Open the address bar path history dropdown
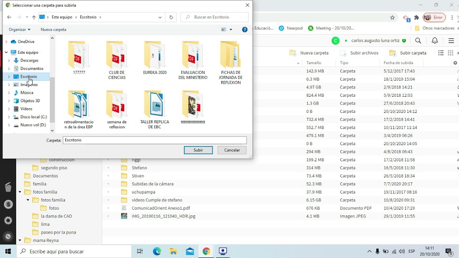 pyautogui.click(x=160, y=17)
